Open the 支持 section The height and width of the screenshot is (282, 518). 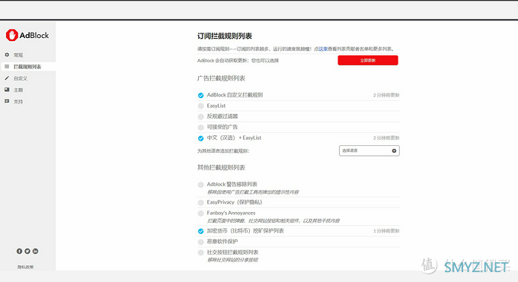18,102
